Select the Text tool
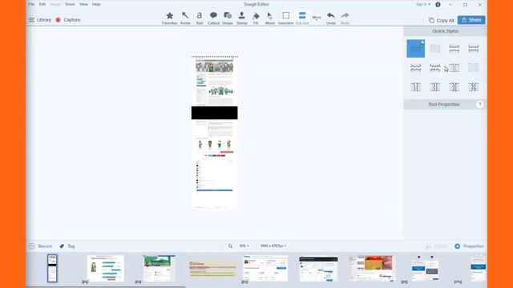 (x=200, y=18)
